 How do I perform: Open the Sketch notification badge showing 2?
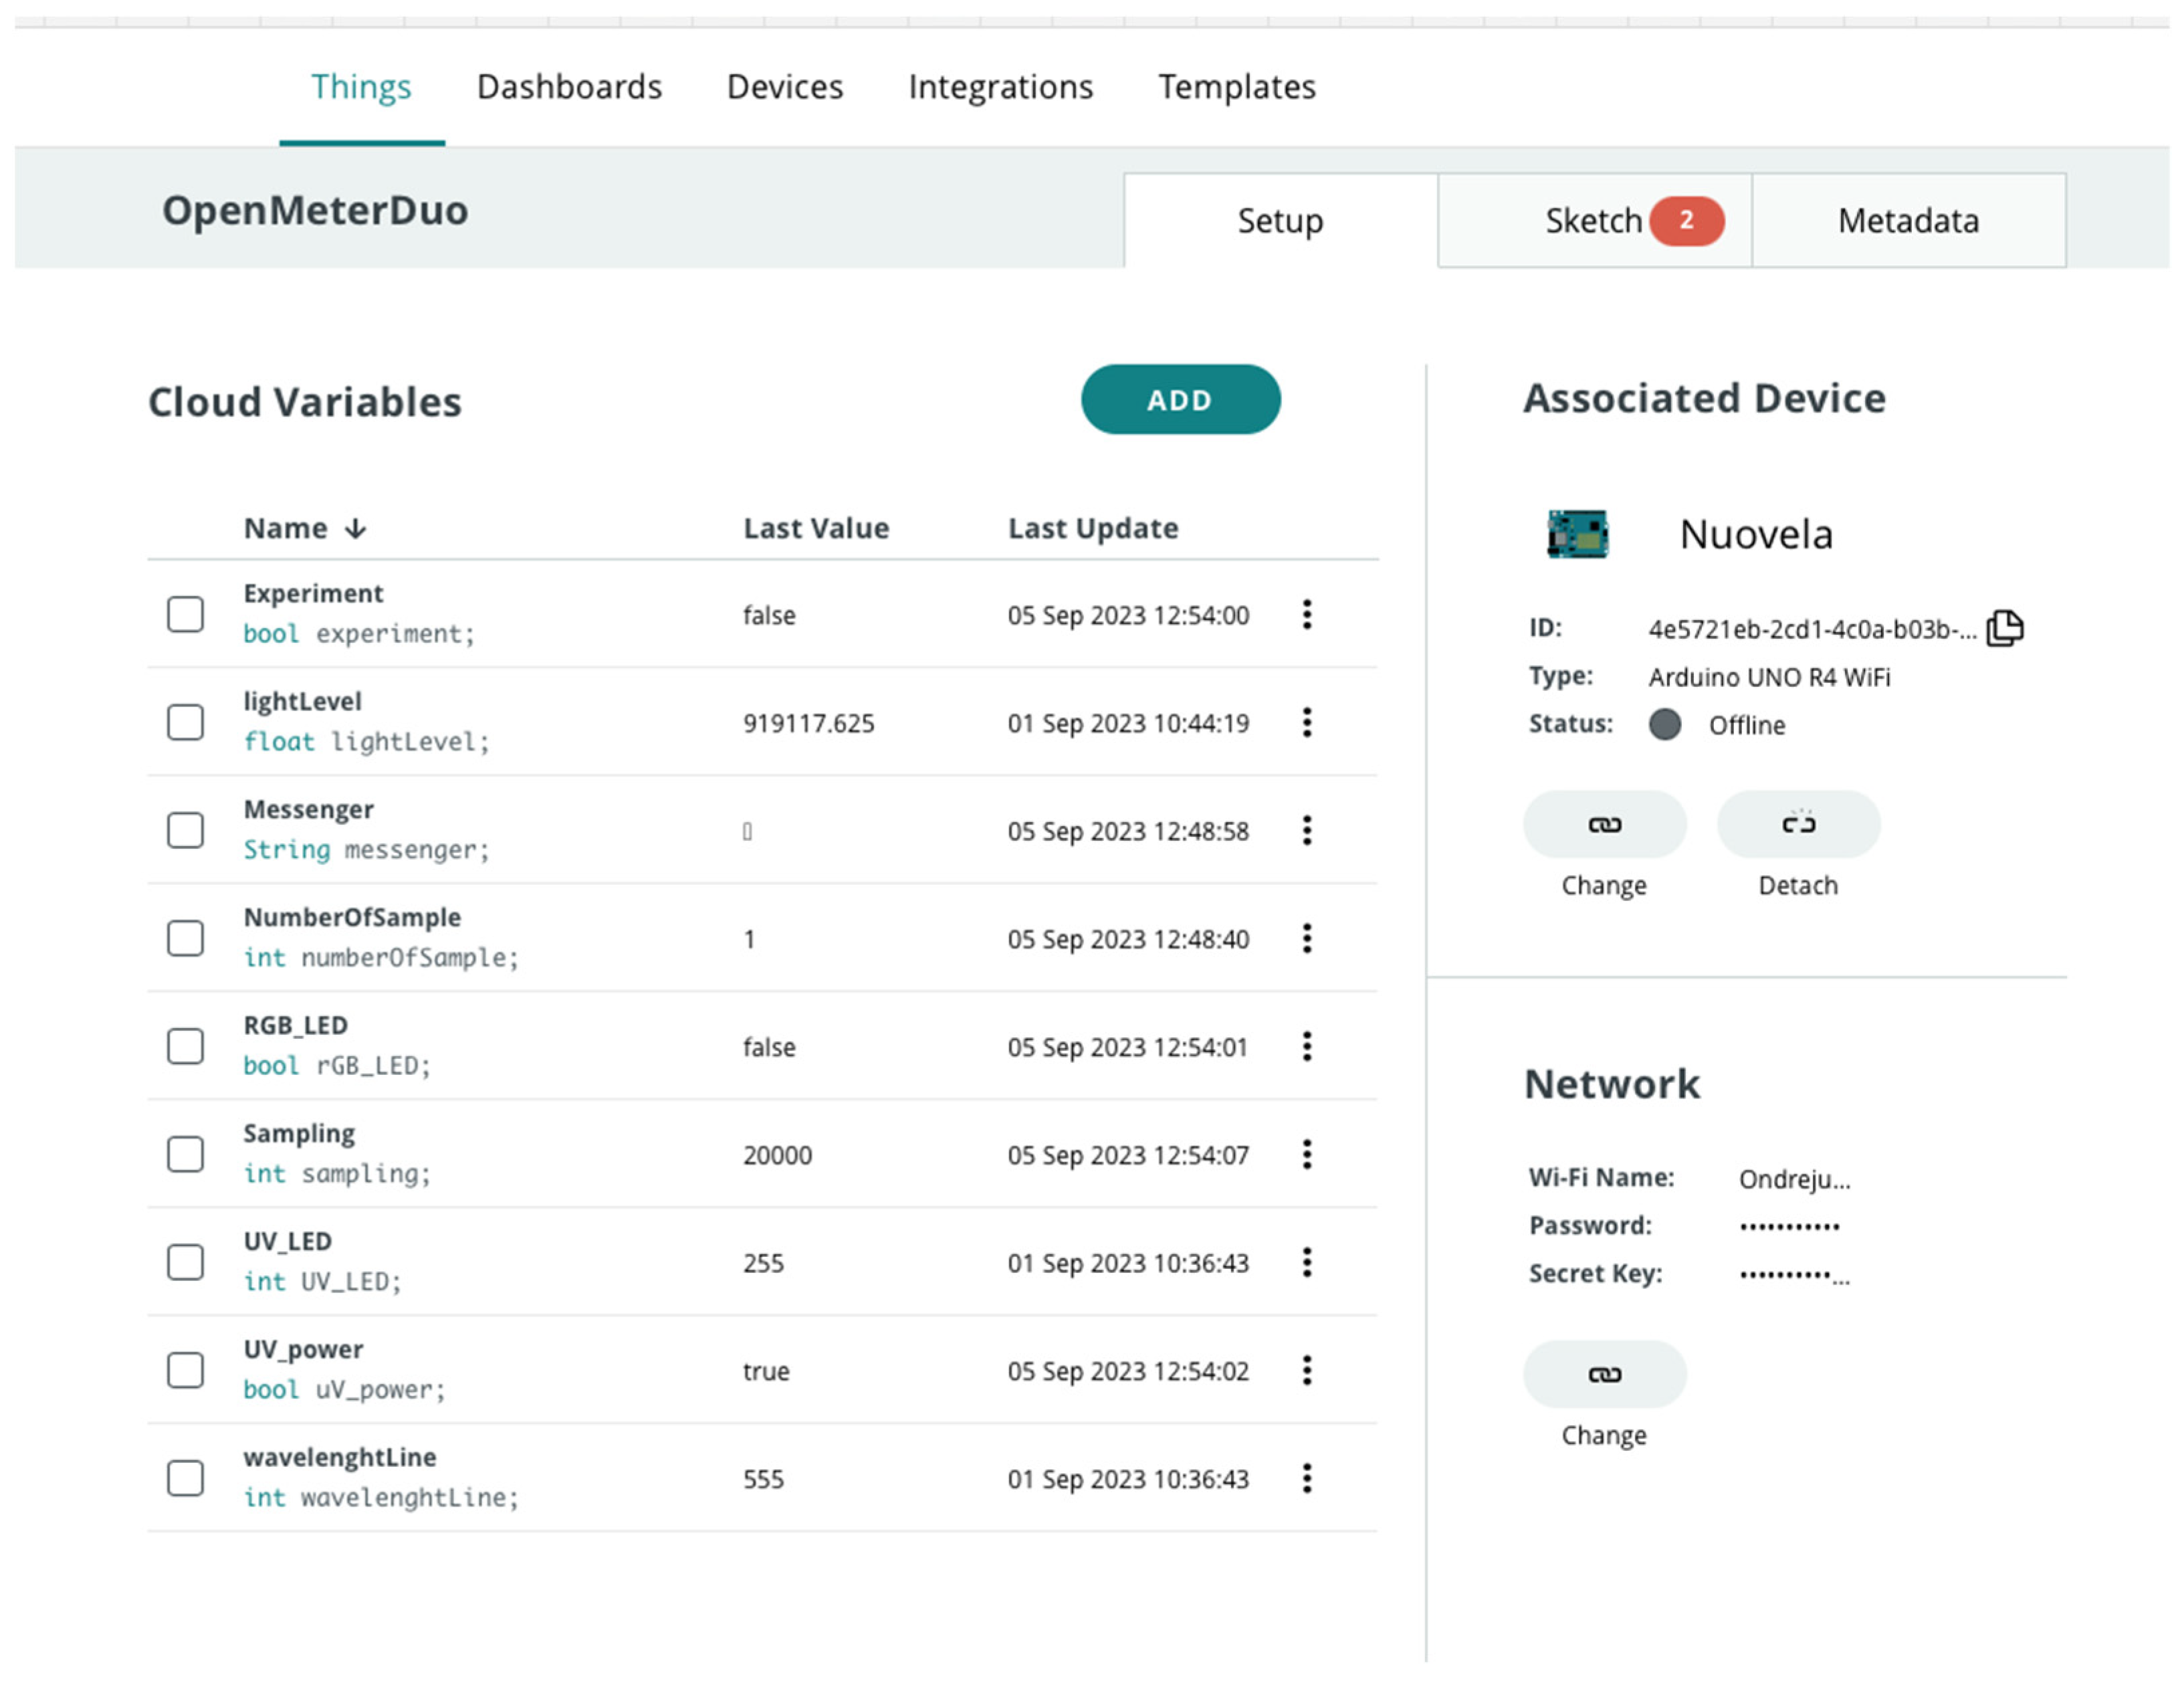click(1686, 220)
